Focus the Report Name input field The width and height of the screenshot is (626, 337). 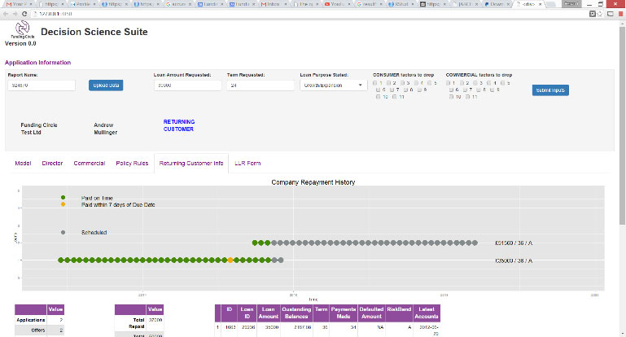pos(42,85)
